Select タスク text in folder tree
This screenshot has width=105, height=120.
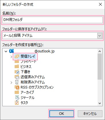pos(24,103)
